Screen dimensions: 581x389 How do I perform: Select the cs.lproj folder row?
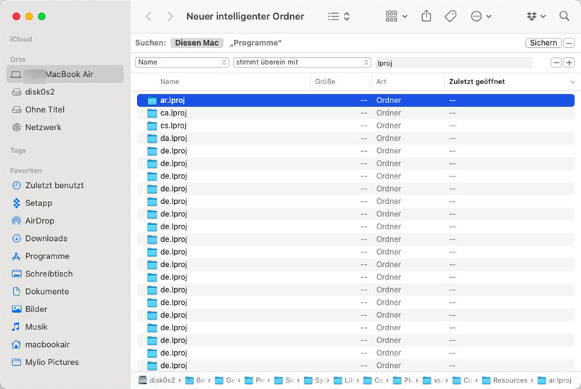click(355, 126)
